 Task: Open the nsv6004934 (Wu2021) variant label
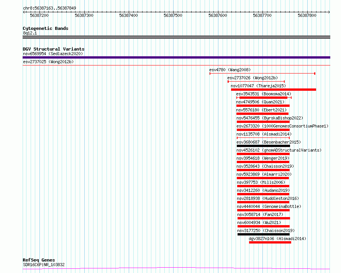(259, 222)
